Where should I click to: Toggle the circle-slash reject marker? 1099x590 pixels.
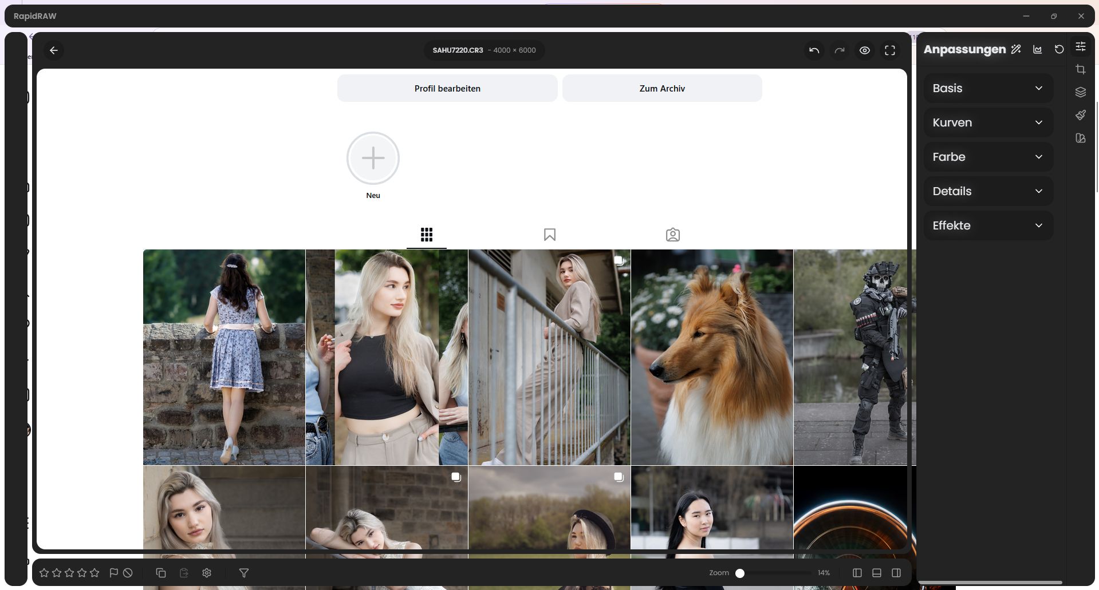pyautogui.click(x=128, y=573)
